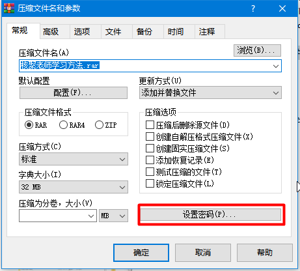This screenshot has height=271, width=300.
Task: Open the MB unit dropdown
Action: [x=113, y=216]
